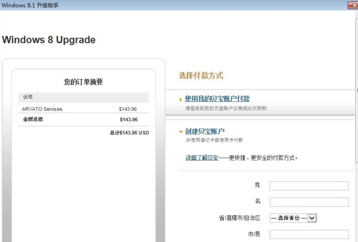Expand the 使用我的贝宝账户付款 arrow

click(x=181, y=99)
